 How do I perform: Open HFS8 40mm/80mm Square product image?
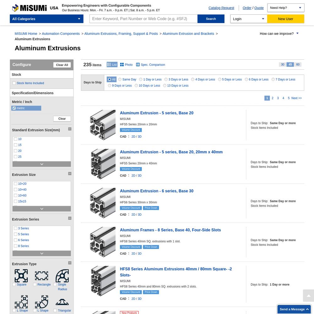[103, 281]
